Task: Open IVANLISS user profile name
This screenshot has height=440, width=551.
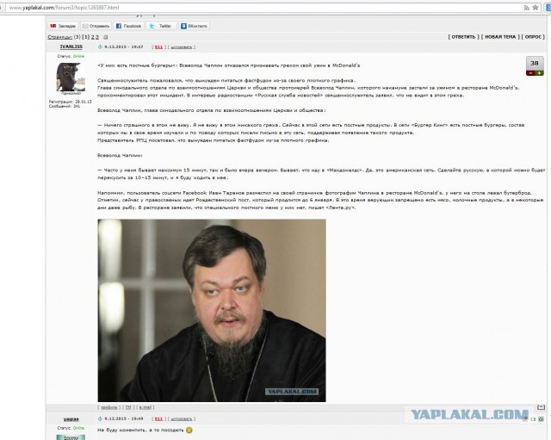Action: click(71, 46)
